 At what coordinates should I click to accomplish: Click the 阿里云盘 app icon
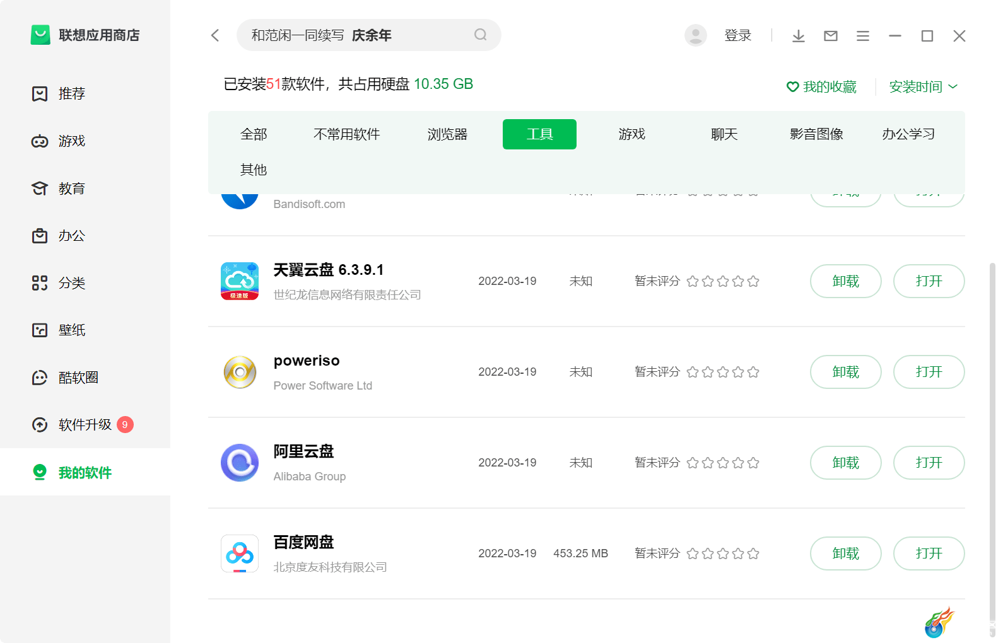click(x=240, y=463)
